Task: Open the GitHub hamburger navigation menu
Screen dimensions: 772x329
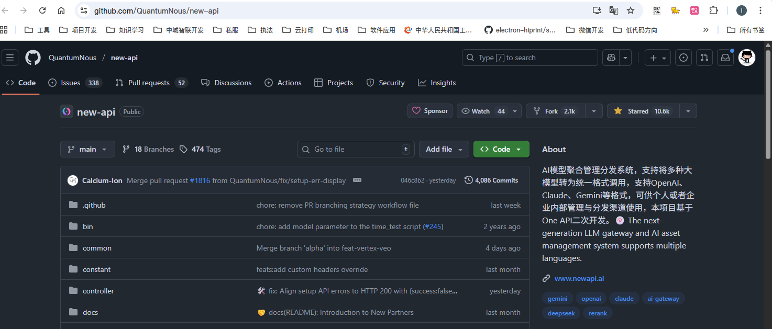Action: 10,58
